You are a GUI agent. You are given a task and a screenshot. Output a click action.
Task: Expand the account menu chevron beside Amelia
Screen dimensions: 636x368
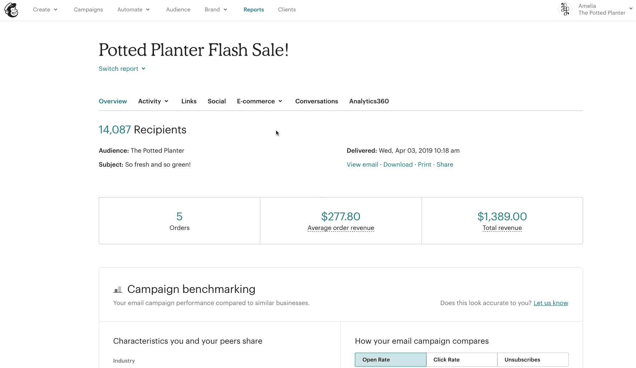(631, 9)
